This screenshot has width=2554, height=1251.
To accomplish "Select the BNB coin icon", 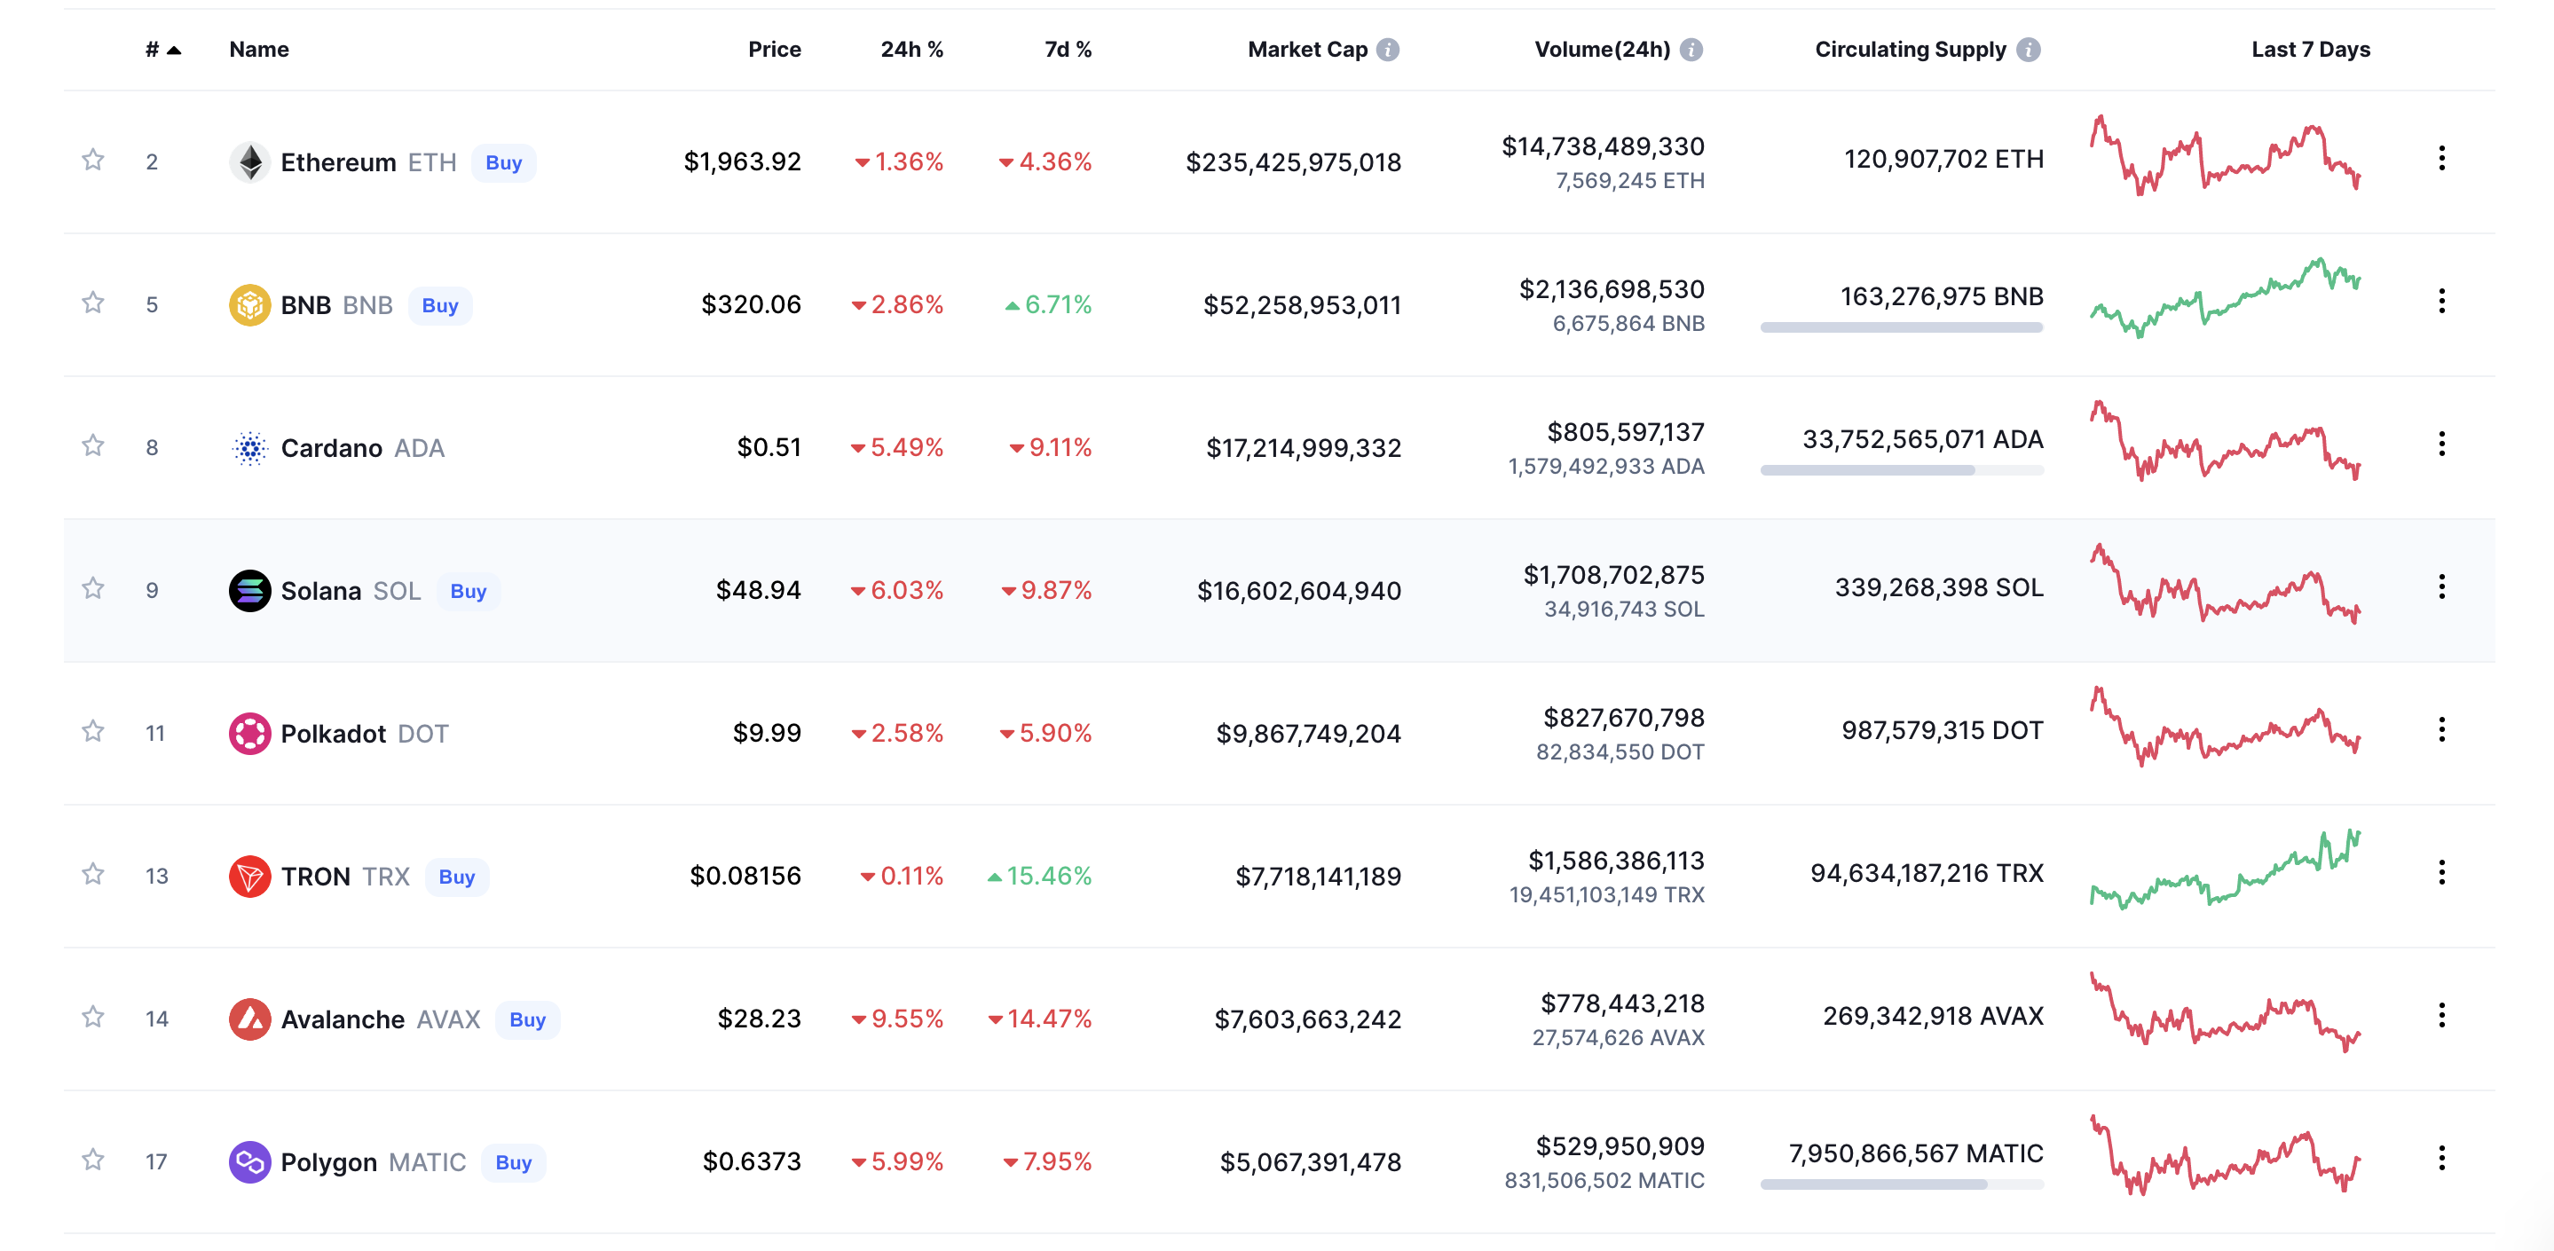I will [251, 304].
